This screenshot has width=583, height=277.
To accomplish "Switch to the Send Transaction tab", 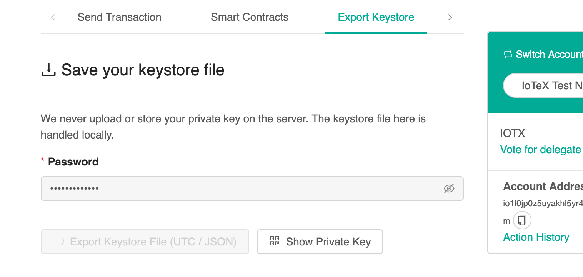I will pos(119,17).
